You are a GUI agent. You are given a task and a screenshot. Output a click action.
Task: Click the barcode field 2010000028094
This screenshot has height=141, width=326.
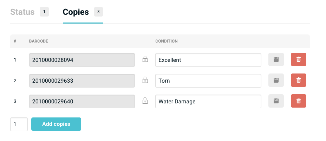(82, 60)
